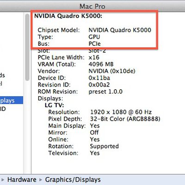Click the Pixel Depth: label
Screen dimensions: 185x185
(65, 119)
